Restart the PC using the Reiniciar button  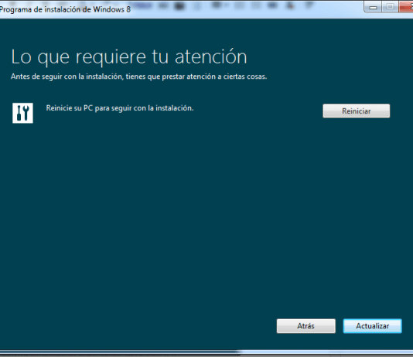[357, 111]
